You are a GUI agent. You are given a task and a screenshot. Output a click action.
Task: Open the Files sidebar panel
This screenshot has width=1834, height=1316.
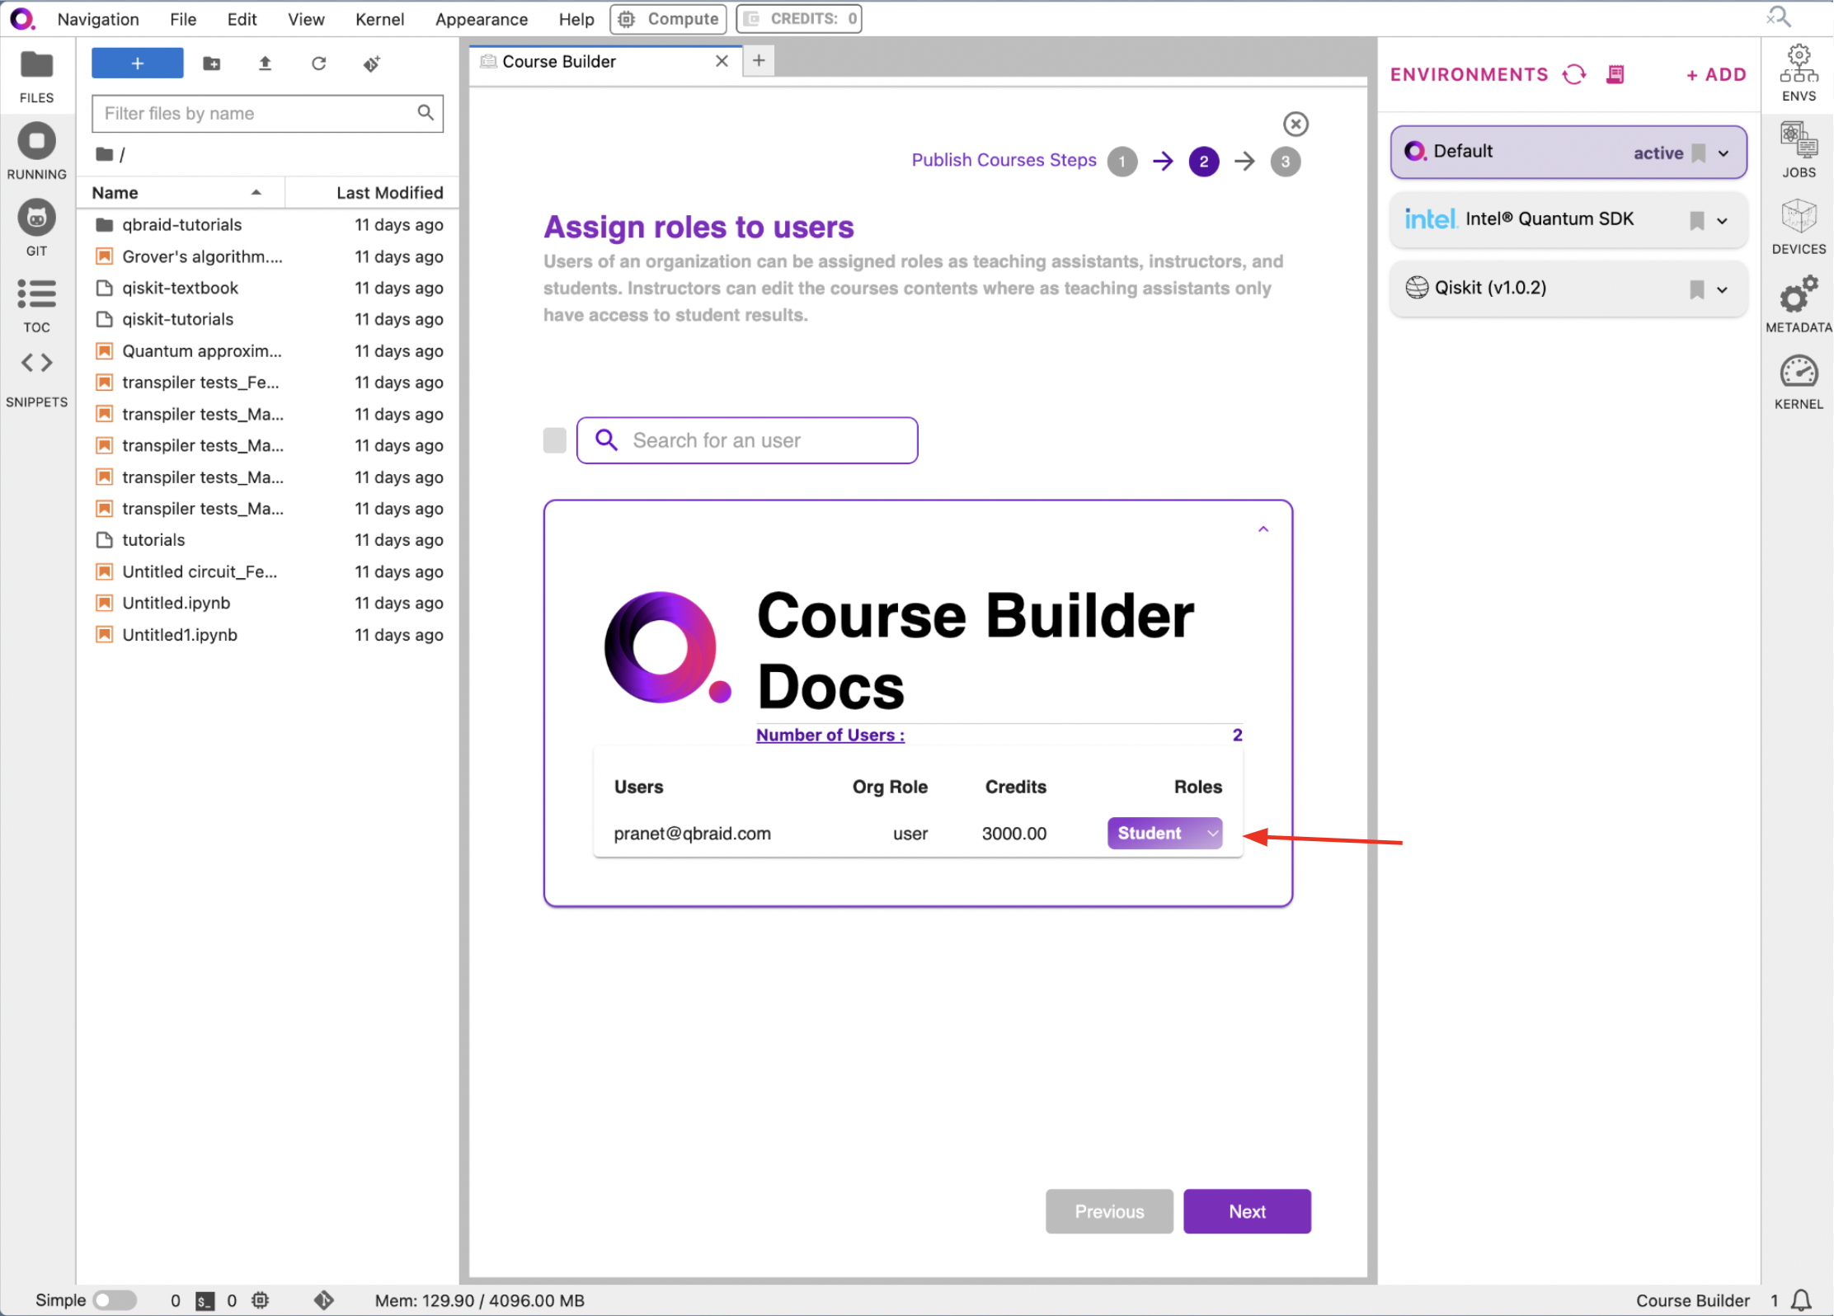(36, 76)
